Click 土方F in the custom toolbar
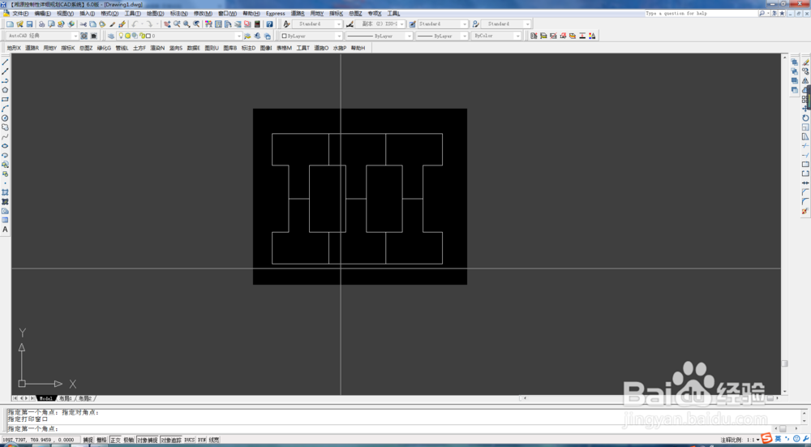The height and width of the screenshot is (447, 811). (x=139, y=48)
